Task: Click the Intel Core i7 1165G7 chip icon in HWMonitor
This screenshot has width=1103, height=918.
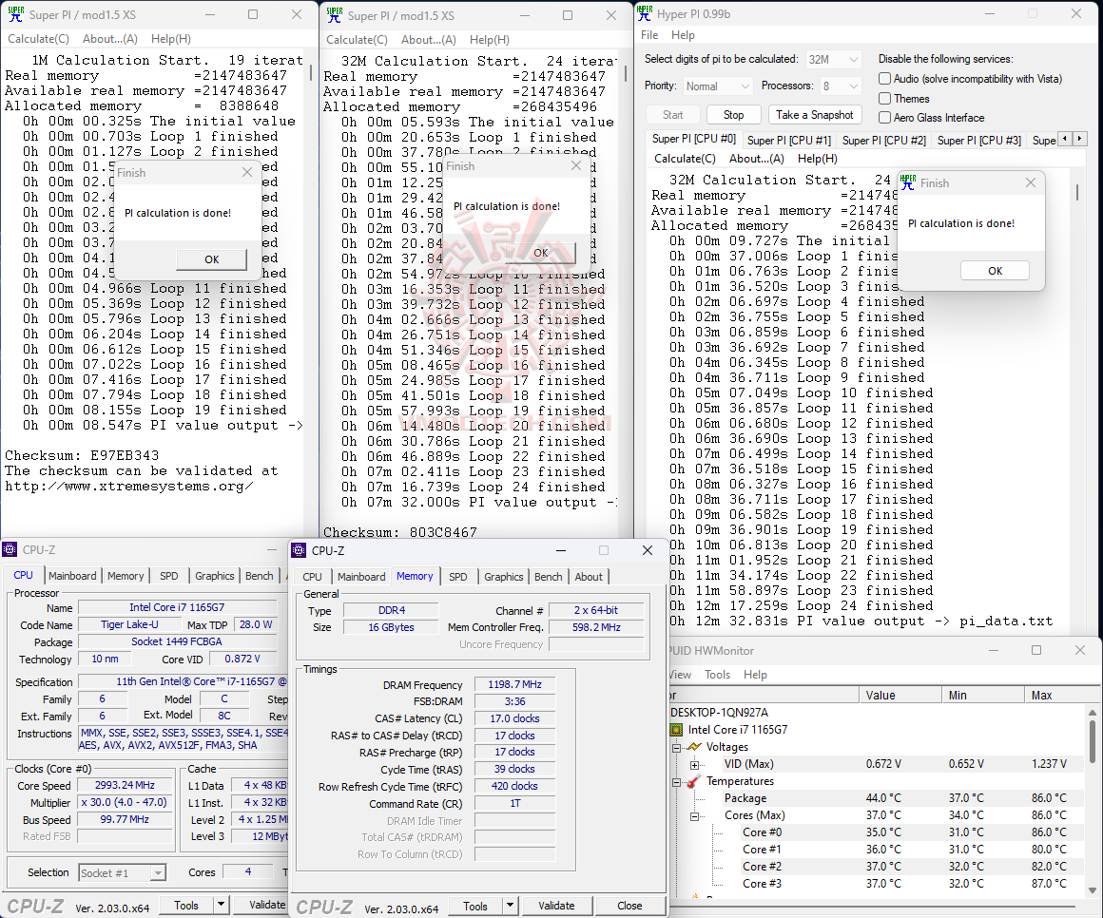Action: 677,730
